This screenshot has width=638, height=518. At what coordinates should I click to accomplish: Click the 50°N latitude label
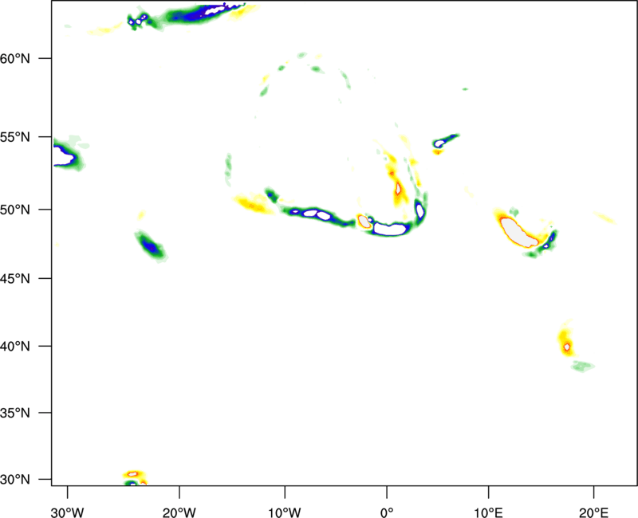15,210
